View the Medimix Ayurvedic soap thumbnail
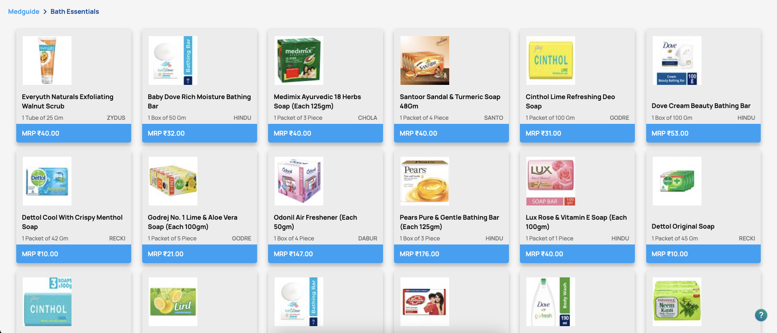Viewport: 777px width, 333px height. point(299,61)
